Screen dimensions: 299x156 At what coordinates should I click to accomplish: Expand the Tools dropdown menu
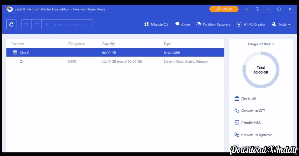(x=281, y=24)
